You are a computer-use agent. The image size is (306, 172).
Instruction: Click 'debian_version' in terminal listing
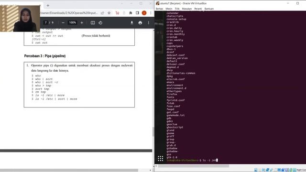pos(177,58)
